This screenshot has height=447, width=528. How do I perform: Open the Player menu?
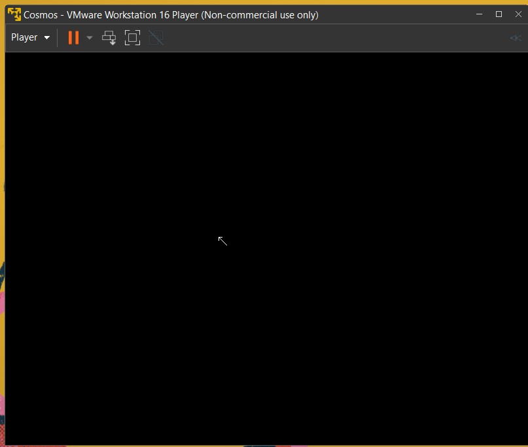click(x=25, y=37)
